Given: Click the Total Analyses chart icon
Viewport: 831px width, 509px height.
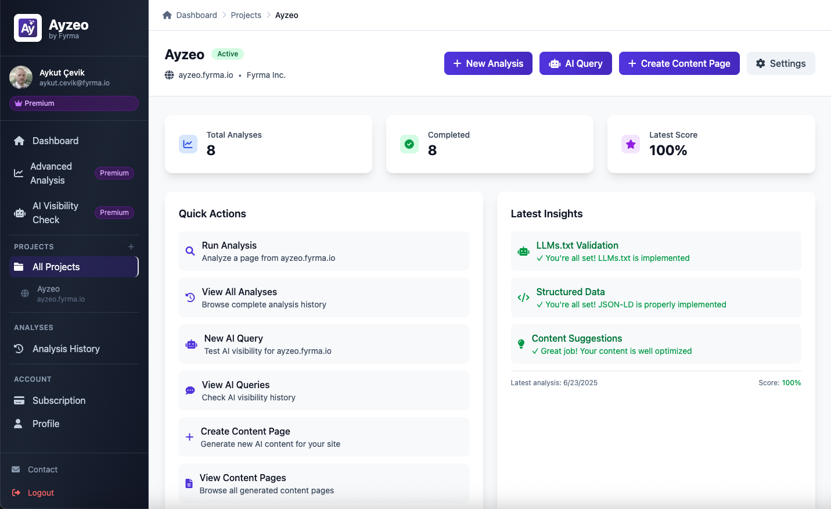Looking at the screenshot, I should [188, 144].
